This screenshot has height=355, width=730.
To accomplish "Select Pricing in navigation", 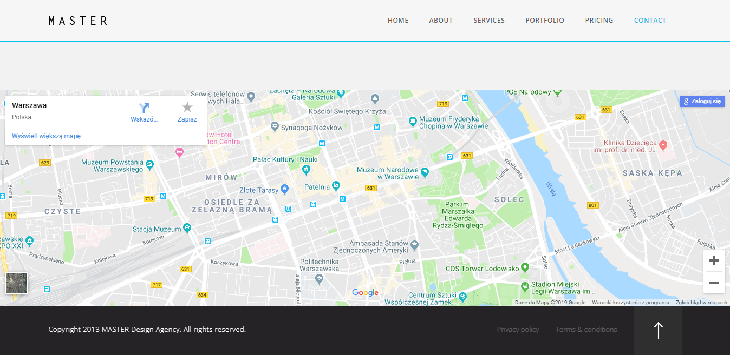I will point(599,21).
